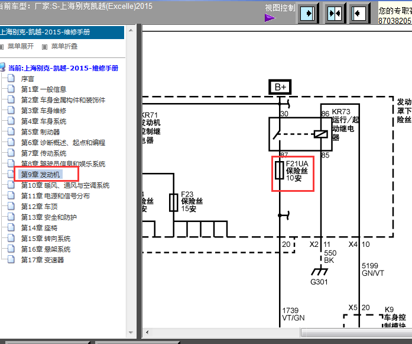Click the diagram horizontal scroll-left arrow
Image resolution: width=412 pixels, height=344 pixels.
click(x=147, y=332)
